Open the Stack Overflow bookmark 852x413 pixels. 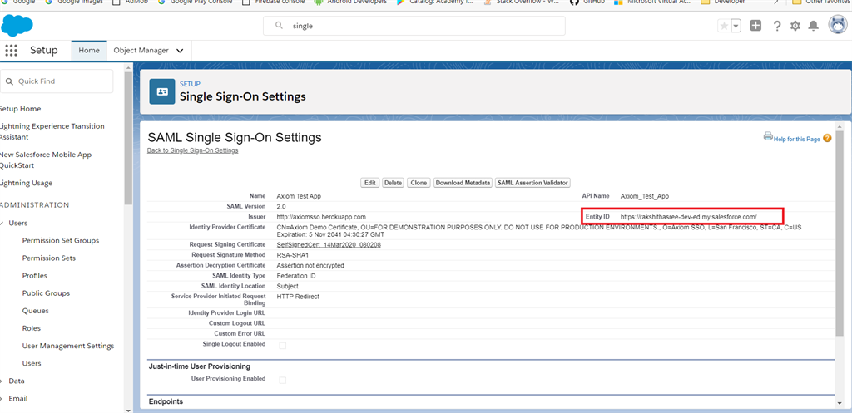coord(523,2)
